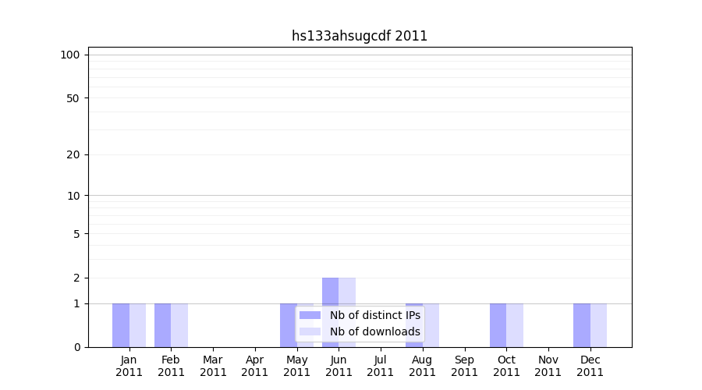Click the 'Mar 2011' x-axis label
702x390 pixels.
(213, 366)
